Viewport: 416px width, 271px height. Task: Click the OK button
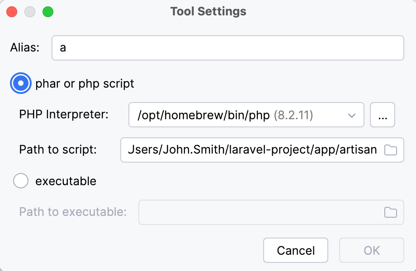[x=371, y=250]
